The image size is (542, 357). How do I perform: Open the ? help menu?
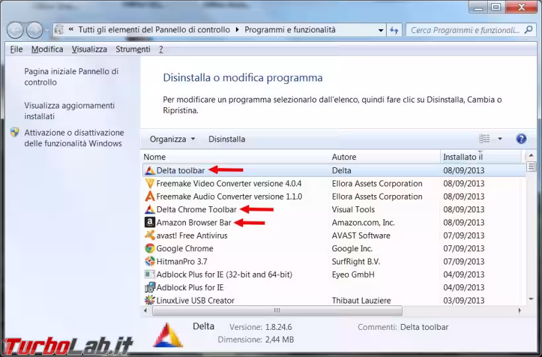pos(161,50)
